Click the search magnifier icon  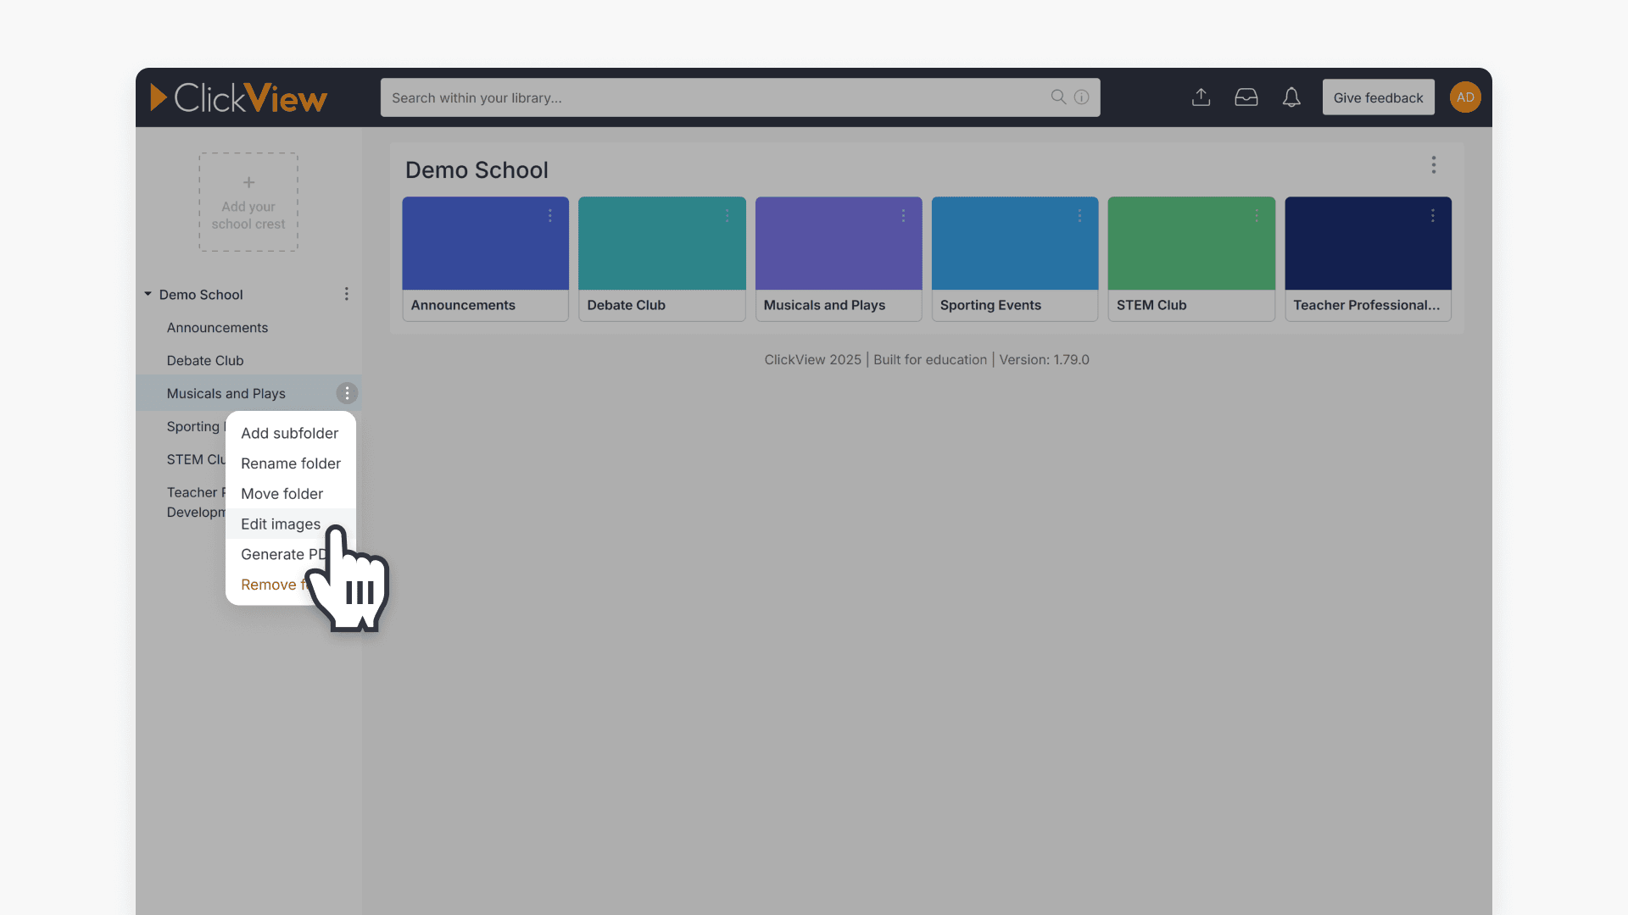point(1057,97)
